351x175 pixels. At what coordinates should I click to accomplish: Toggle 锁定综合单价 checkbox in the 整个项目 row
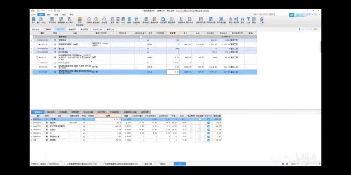click(141, 37)
